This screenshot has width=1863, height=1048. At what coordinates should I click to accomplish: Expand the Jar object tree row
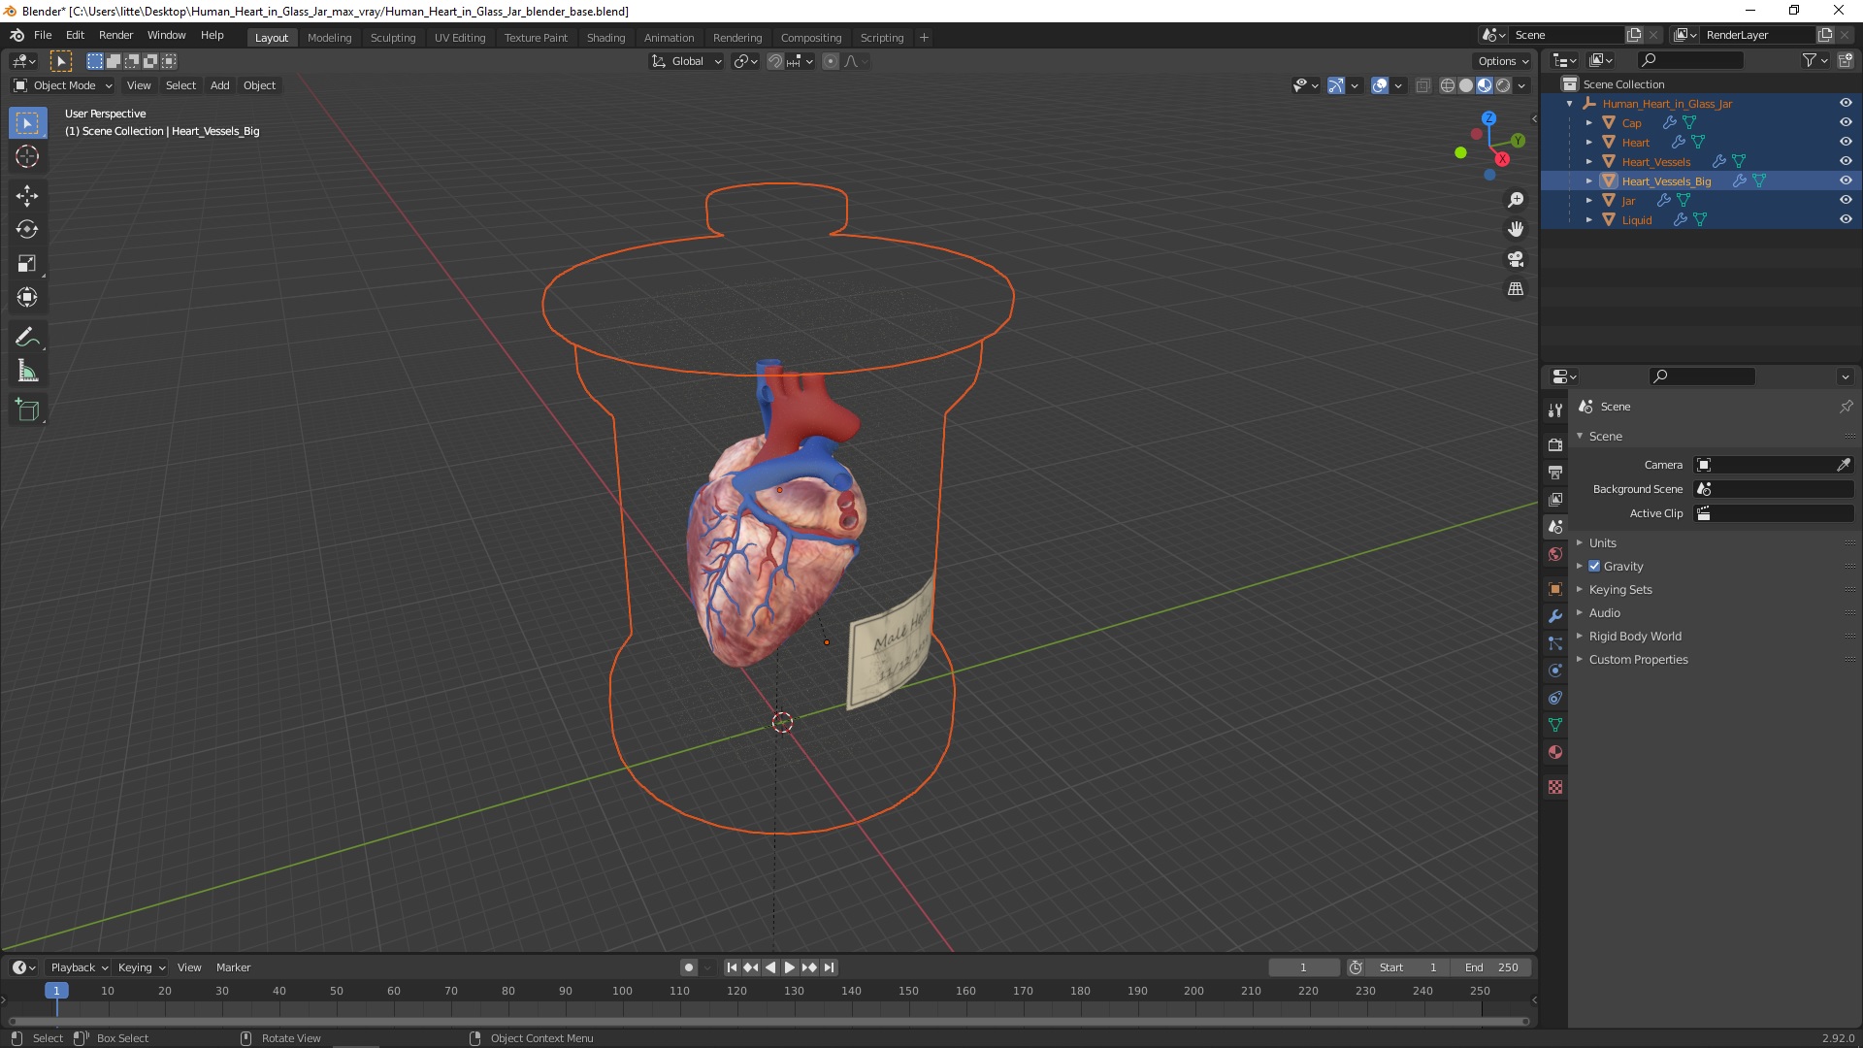pos(1589,200)
